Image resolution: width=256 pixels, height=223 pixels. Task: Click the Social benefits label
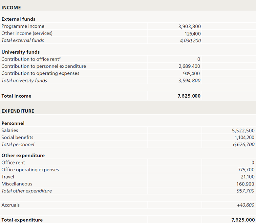point(17,137)
